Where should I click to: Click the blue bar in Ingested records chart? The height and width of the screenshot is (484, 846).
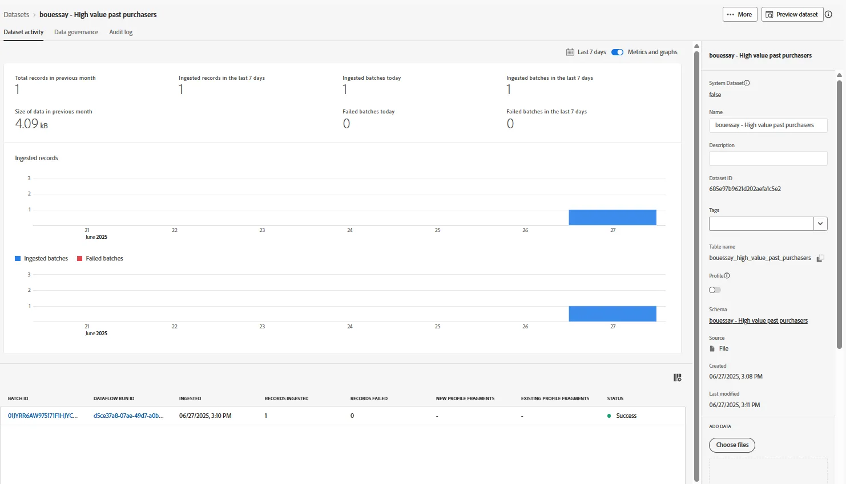[x=613, y=217]
